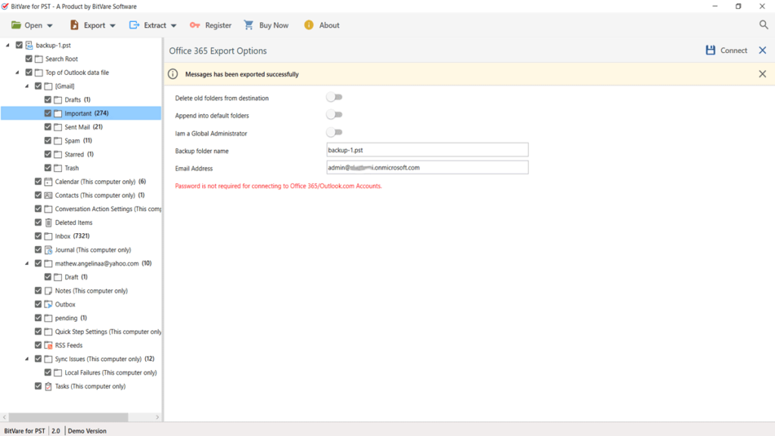Click the Connect button
This screenshot has height=436, width=775.
[x=726, y=51]
